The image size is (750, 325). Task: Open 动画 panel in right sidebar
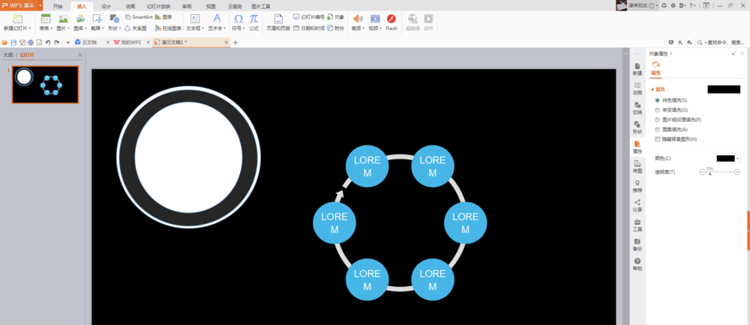637,89
